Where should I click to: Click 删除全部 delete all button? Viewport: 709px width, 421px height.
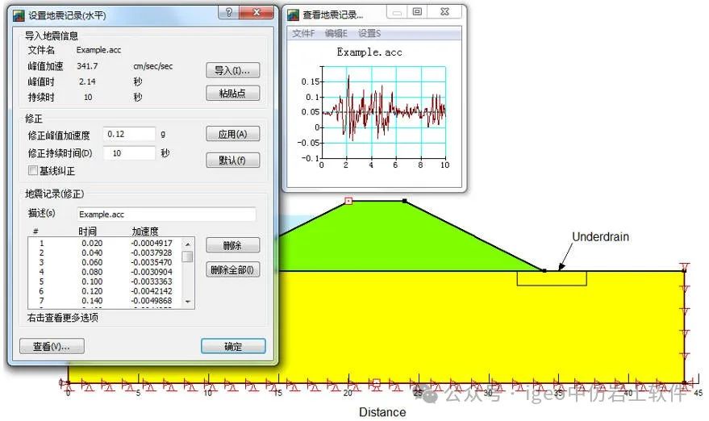point(233,270)
